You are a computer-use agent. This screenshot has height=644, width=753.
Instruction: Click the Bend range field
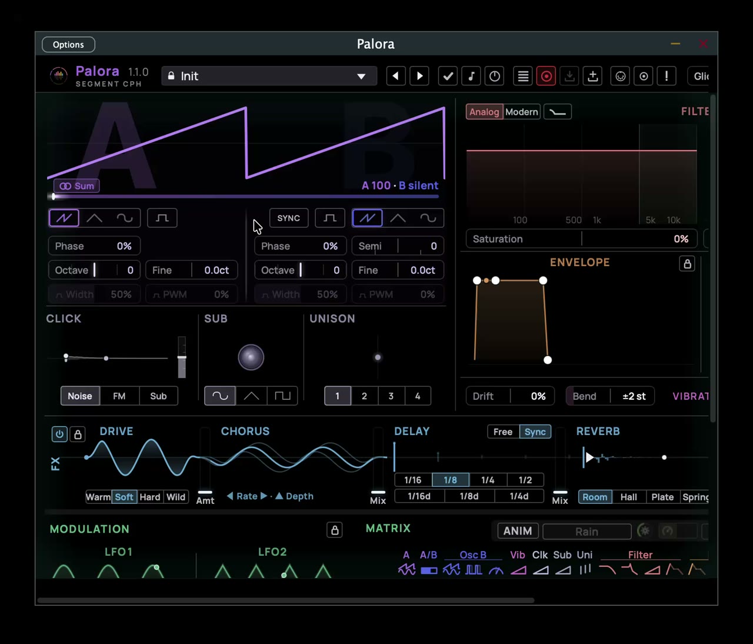(x=610, y=396)
